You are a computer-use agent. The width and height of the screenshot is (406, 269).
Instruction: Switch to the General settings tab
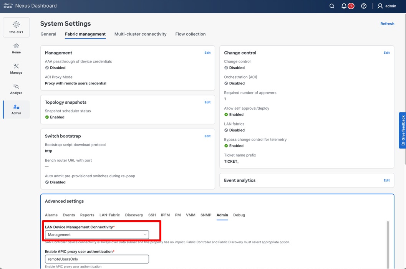[x=48, y=34]
